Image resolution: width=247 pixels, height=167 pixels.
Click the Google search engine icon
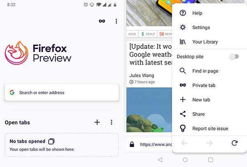pyautogui.click(x=12, y=93)
